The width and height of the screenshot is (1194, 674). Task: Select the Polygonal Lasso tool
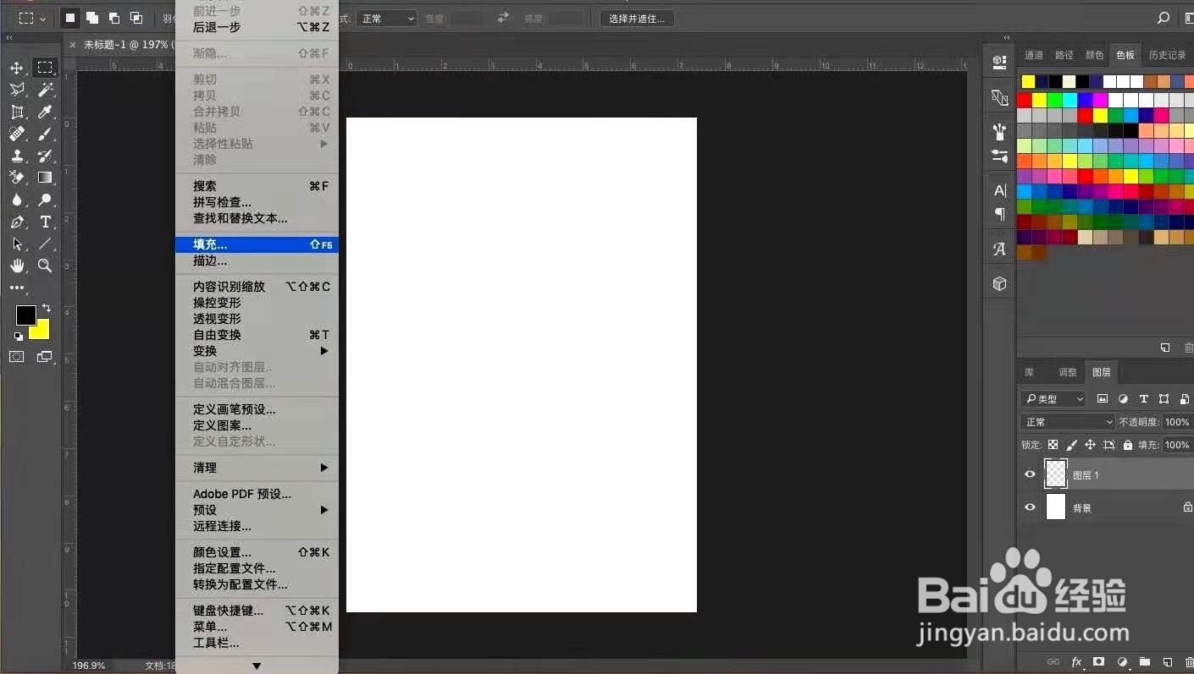click(17, 90)
